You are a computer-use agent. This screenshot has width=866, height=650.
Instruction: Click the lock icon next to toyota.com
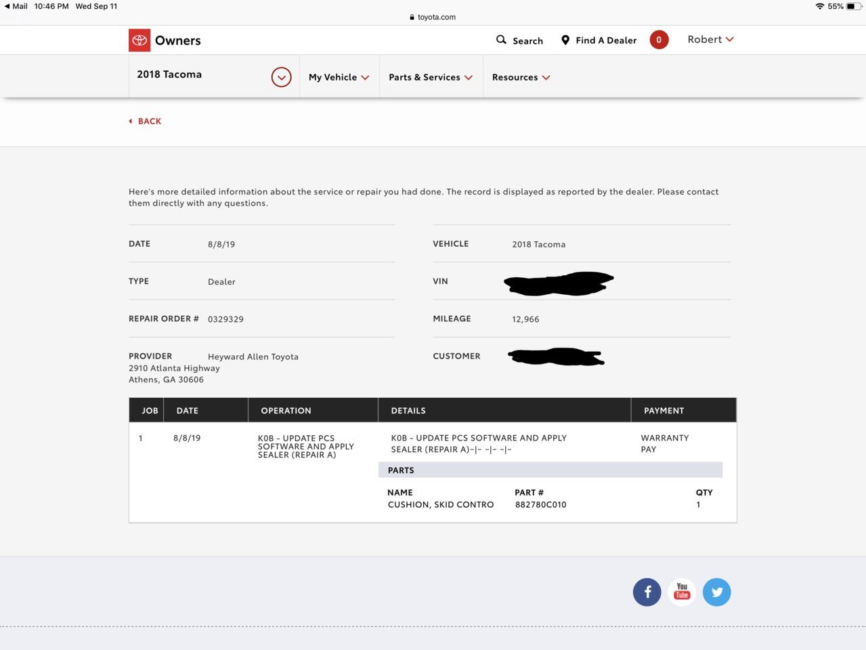coord(412,18)
